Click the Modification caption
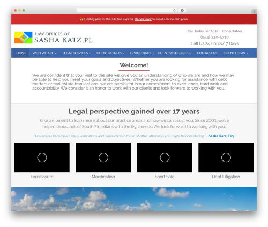This screenshot has height=227, width=268. [x=103, y=177]
